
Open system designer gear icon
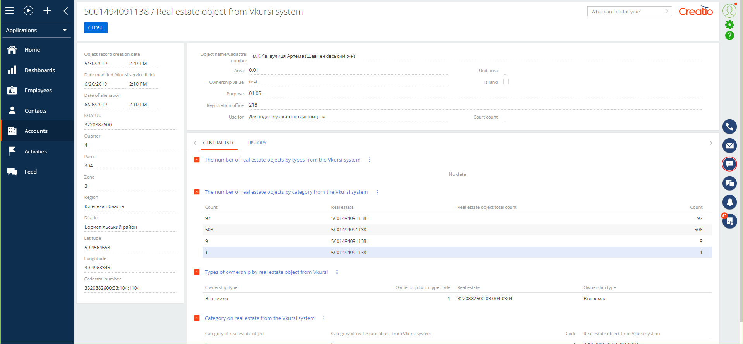pyautogui.click(x=729, y=25)
